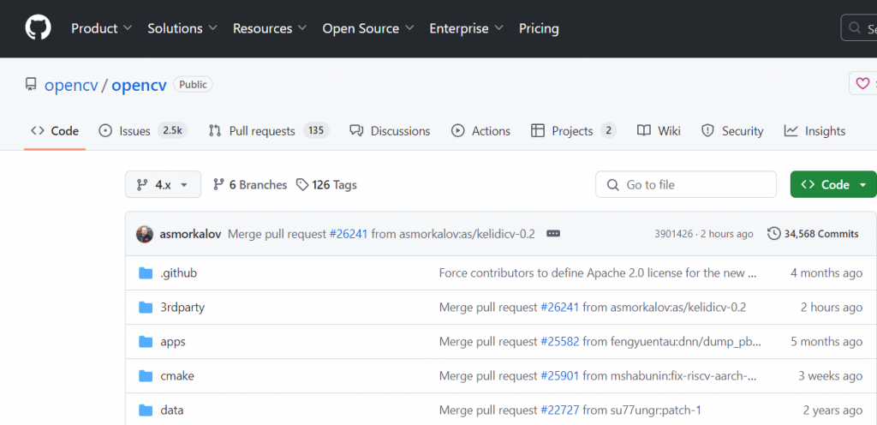Open the 34,568 Commits history
The width and height of the screenshot is (877, 425).
coord(813,234)
